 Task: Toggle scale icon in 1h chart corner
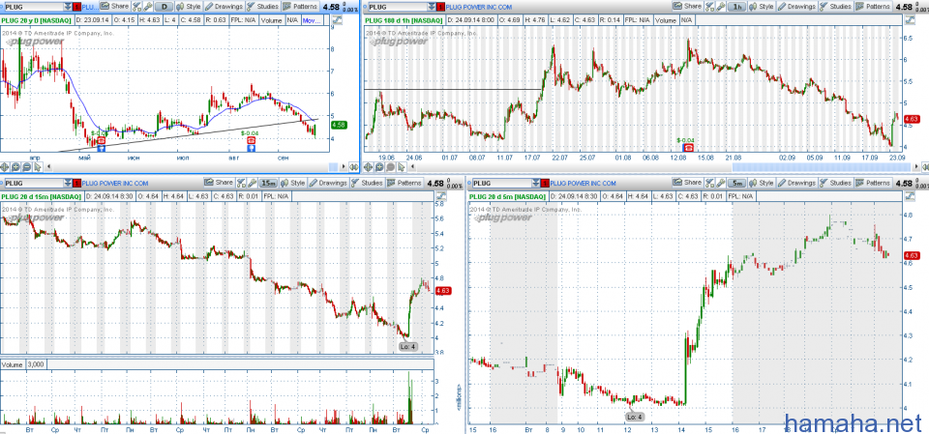click(x=911, y=19)
